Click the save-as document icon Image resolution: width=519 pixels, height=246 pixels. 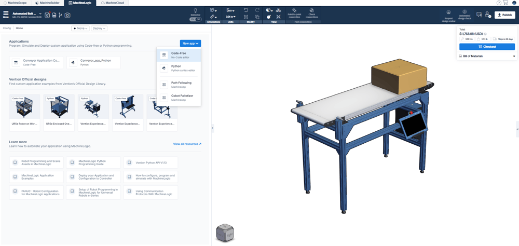click(54, 15)
